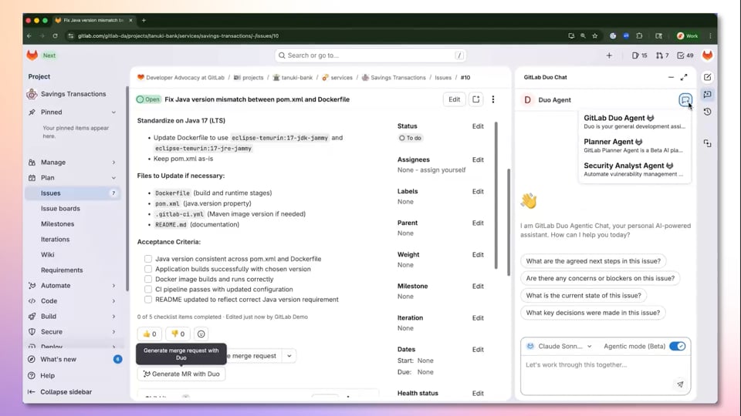Collapse the Pinned section

coord(113,112)
